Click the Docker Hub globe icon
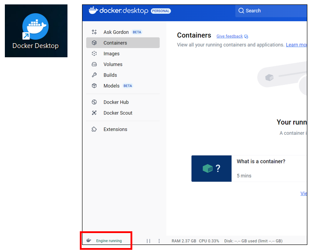The image size is (310, 252). click(94, 102)
